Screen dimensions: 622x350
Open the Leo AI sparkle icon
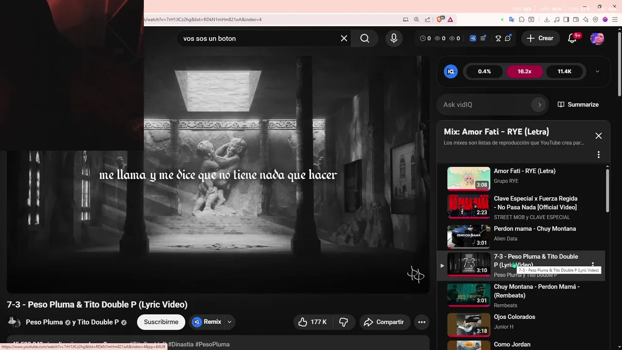(586, 19)
